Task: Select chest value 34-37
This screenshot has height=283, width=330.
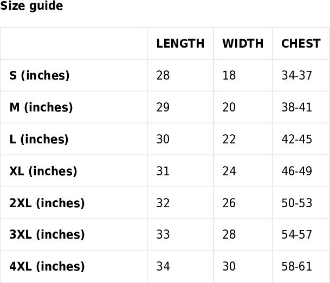Action: pos(297,75)
